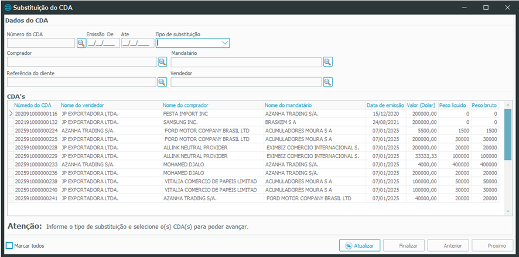Viewport: 519px width, 257px height.
Task: Click the search icon beside Número do CDA
Action: [x=81, y=43]
